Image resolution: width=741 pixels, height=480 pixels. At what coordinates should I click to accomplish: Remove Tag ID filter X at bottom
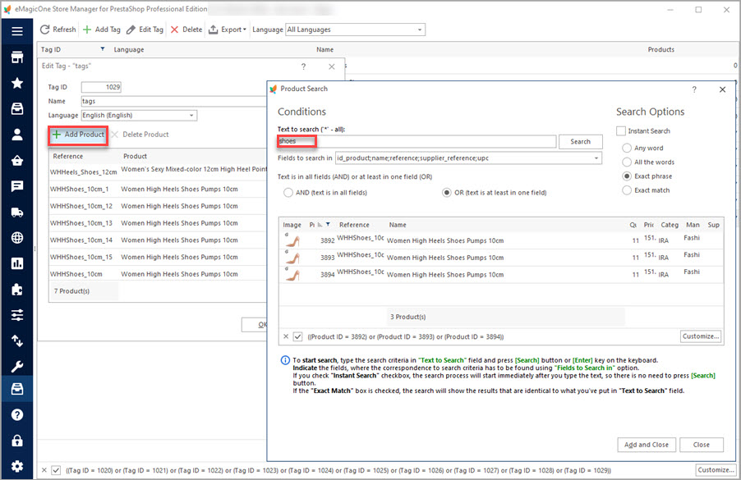(44, 470)
